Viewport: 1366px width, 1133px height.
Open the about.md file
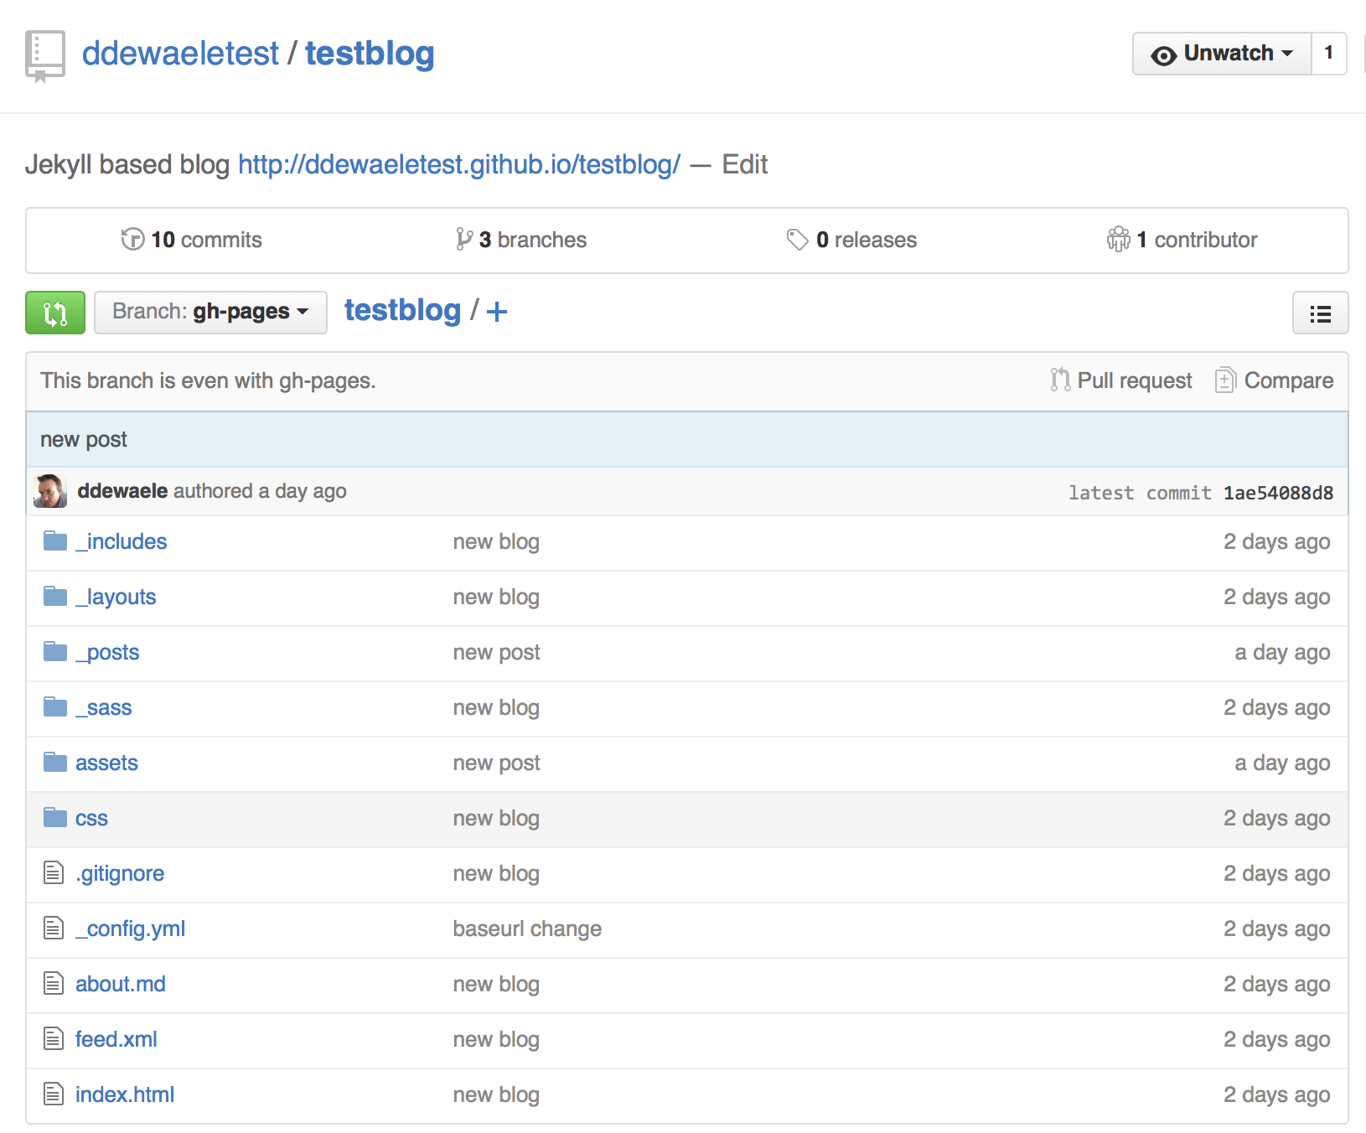click(x=121, y=984)
